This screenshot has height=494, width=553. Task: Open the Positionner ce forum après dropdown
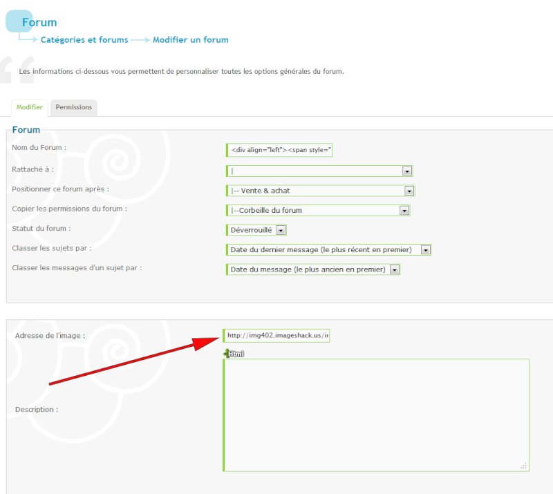click(320, 191)
